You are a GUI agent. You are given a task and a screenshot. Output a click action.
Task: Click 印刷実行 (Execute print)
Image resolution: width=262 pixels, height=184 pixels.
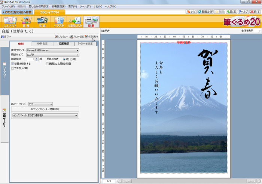(x=91, y=37)
